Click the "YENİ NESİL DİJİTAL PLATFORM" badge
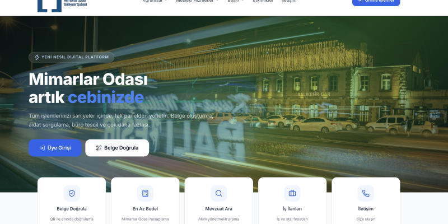448x224 pixels. pyautogui.click(x=72, y=57)
